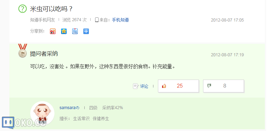Visit samsaraの user profile link
Viewport: 269px width, 131px height.
point(69,108)
